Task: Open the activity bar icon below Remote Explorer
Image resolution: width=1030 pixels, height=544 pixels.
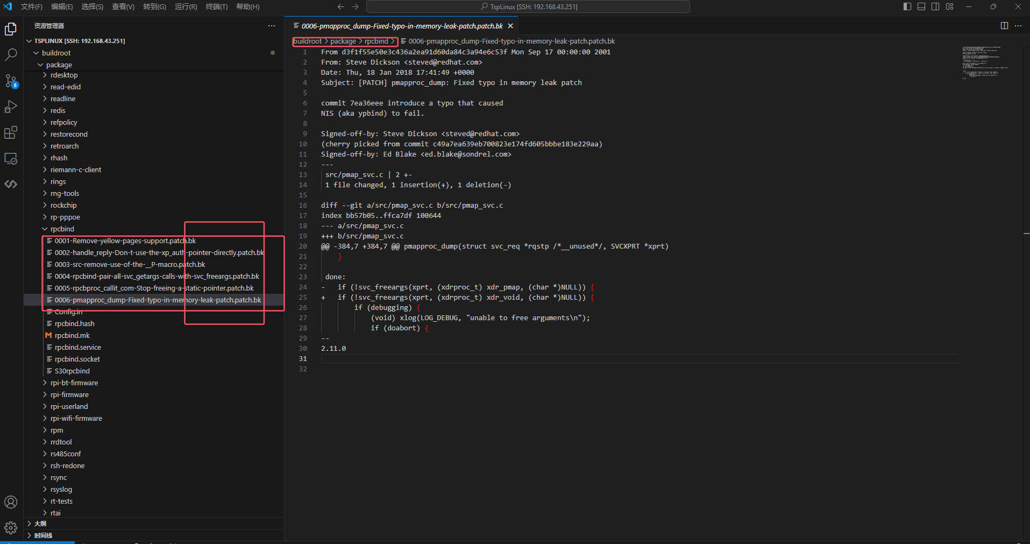Action: point(11,184)
